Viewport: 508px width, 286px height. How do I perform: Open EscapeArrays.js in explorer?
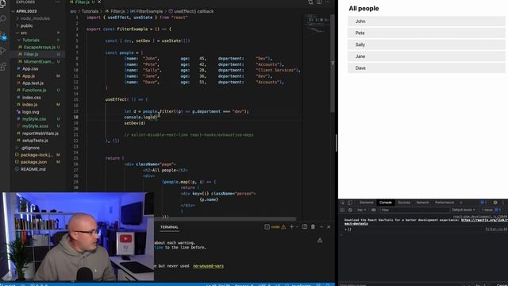39,48
